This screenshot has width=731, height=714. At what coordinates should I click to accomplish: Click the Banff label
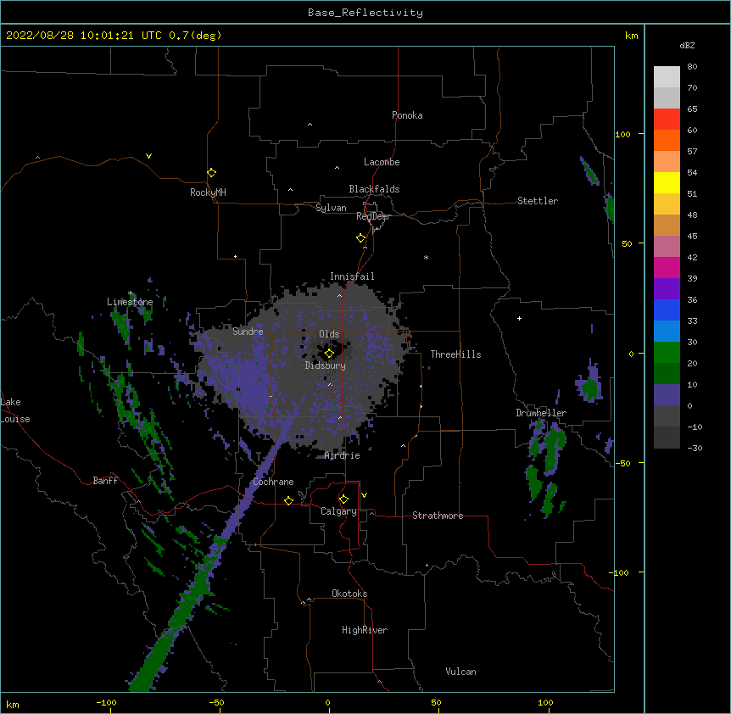pos(105,481)
